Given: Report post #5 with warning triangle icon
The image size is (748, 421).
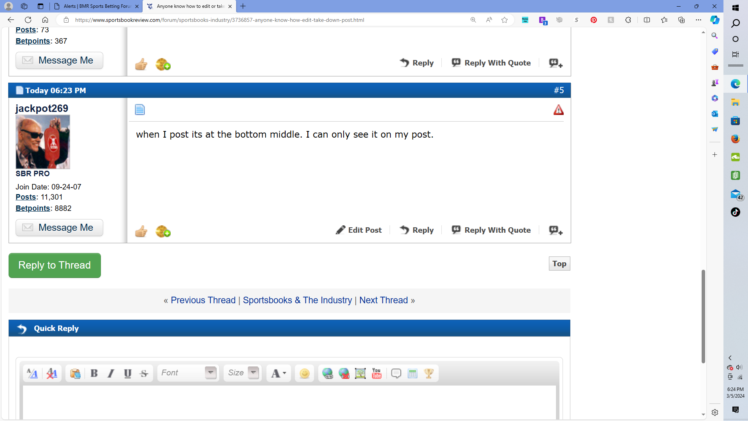Looking at the screenshot, I should click(x=559, y=110).
